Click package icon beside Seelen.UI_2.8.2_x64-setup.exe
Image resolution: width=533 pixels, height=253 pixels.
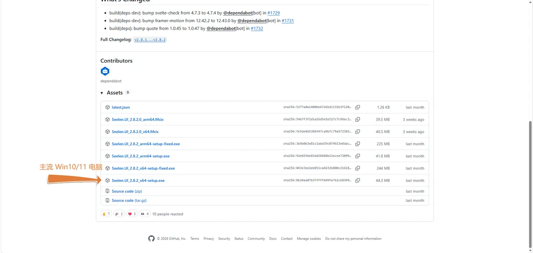click(107, 180)
